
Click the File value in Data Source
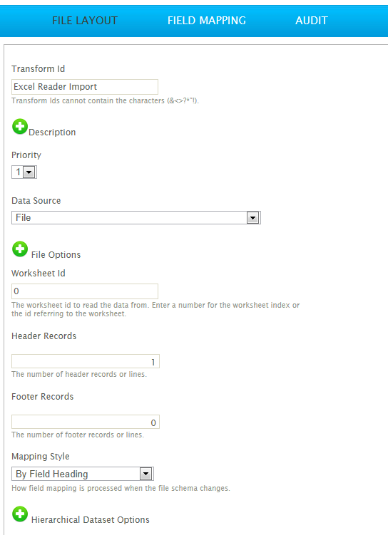24,218
